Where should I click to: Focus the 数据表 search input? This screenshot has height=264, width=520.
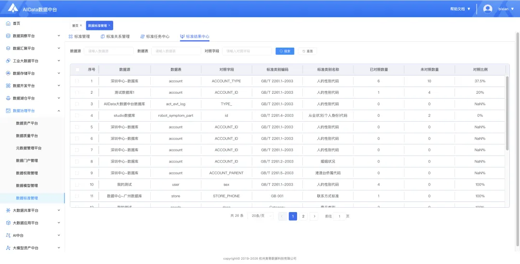[x=176, y=51]
